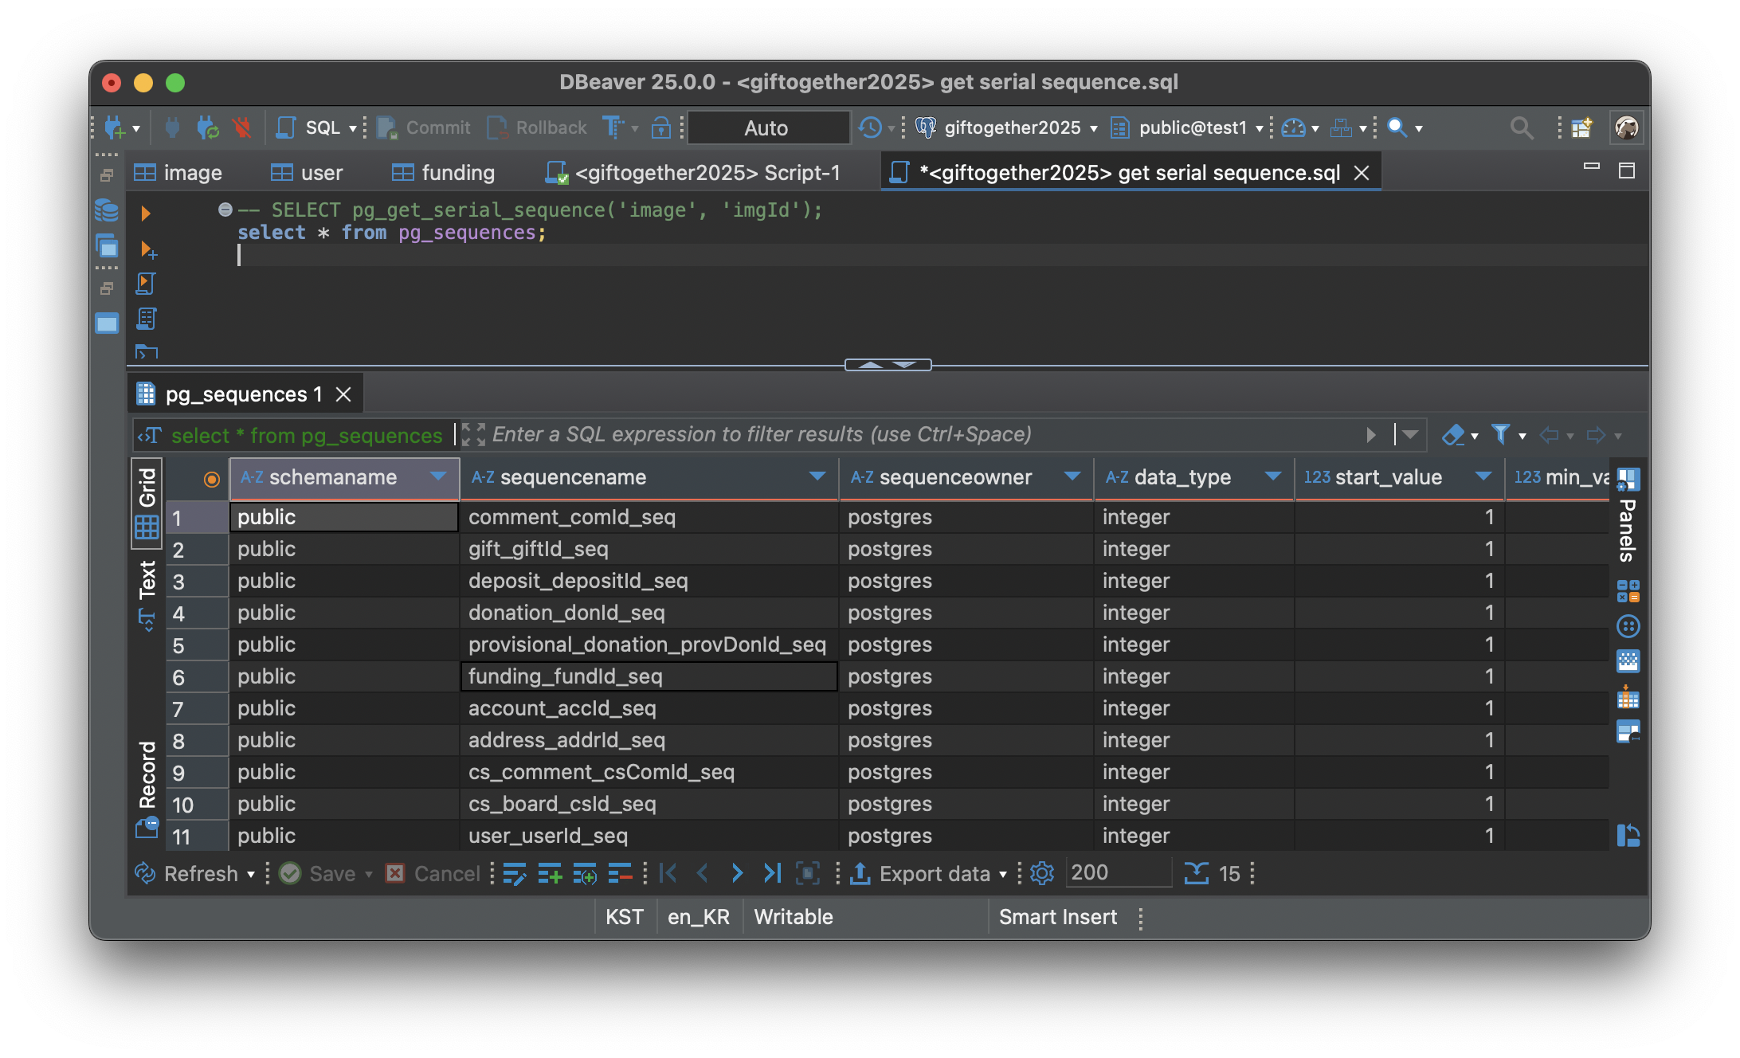Close the get serial sequence.sql tab
This screenshot has width=1740, height=1058.
pos(1362,173)
